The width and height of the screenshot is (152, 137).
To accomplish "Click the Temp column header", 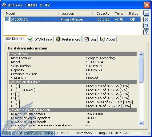I will 118,14.
